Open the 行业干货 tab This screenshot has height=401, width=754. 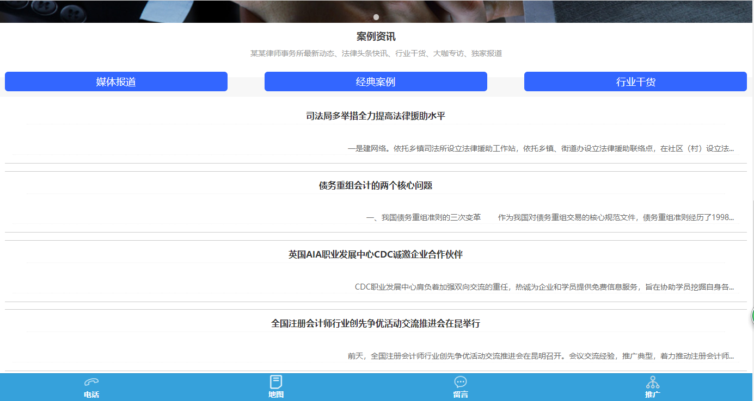[x=635, y=82]
